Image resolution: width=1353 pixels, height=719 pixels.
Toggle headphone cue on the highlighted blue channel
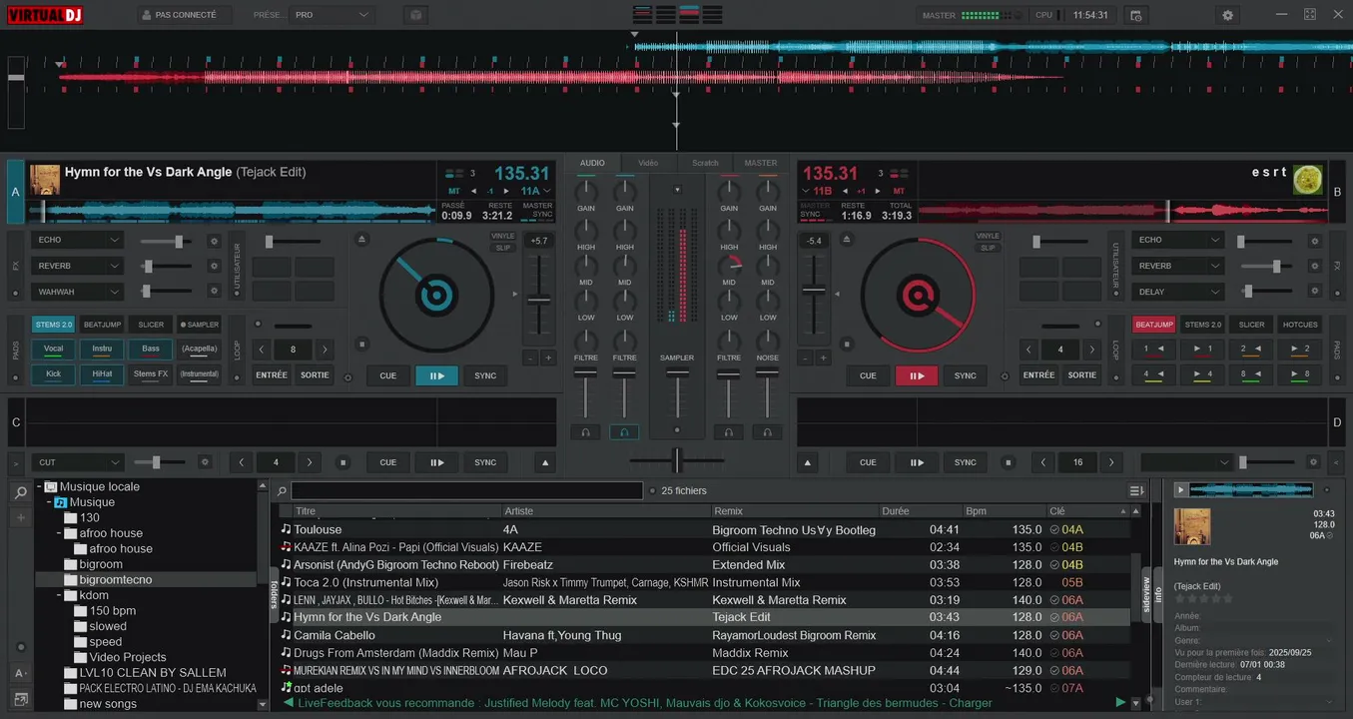click(625, 432)
